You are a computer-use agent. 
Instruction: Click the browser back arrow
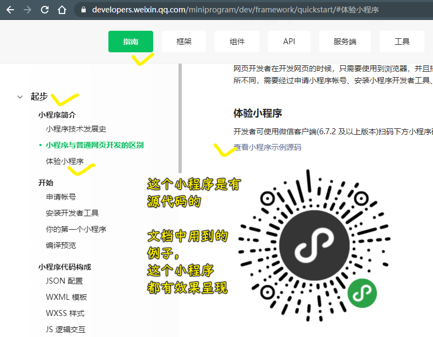pos(10,10)
